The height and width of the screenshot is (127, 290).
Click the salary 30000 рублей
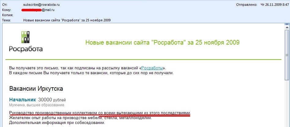(x=52, y=100)
